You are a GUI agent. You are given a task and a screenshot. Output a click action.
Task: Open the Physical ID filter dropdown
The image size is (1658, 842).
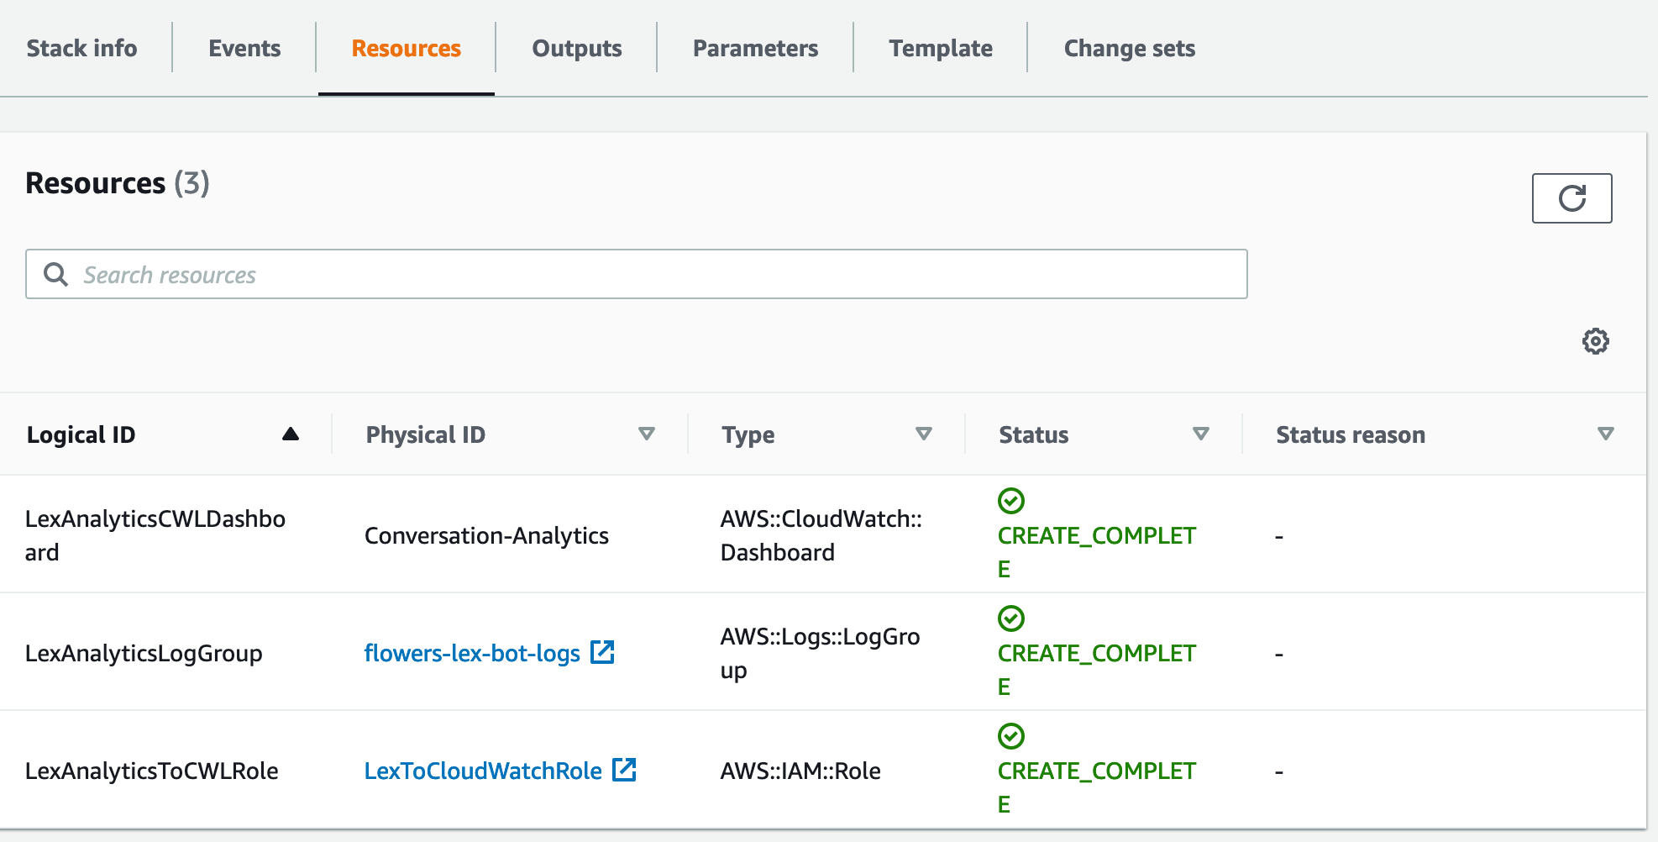647,434
